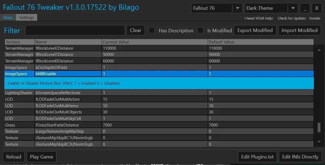Edit current value 90000 of fBlockLevel1Distance
The width and height of the screenshot is (325, 165).
[154, 55]
